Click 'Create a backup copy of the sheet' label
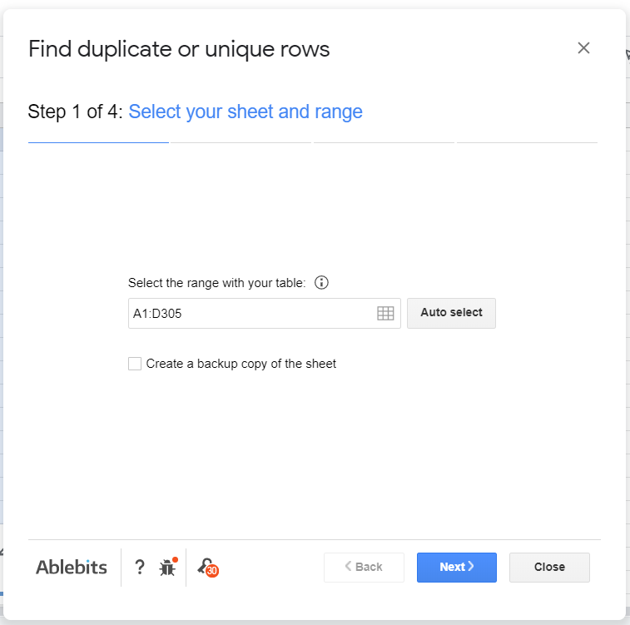 tap(241, 364)
